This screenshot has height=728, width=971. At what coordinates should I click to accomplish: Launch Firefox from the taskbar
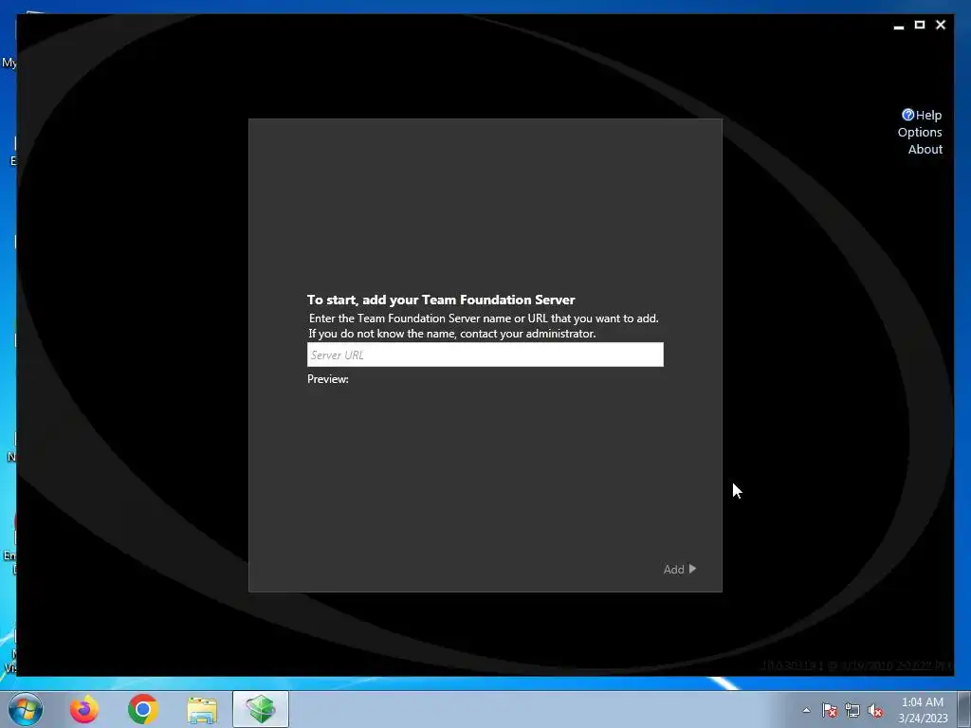pyautogui.click(x=84, y=709)
